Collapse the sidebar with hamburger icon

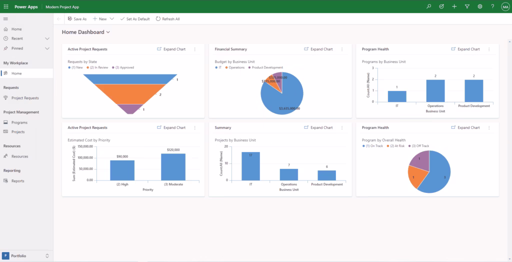tap(5, 19)
